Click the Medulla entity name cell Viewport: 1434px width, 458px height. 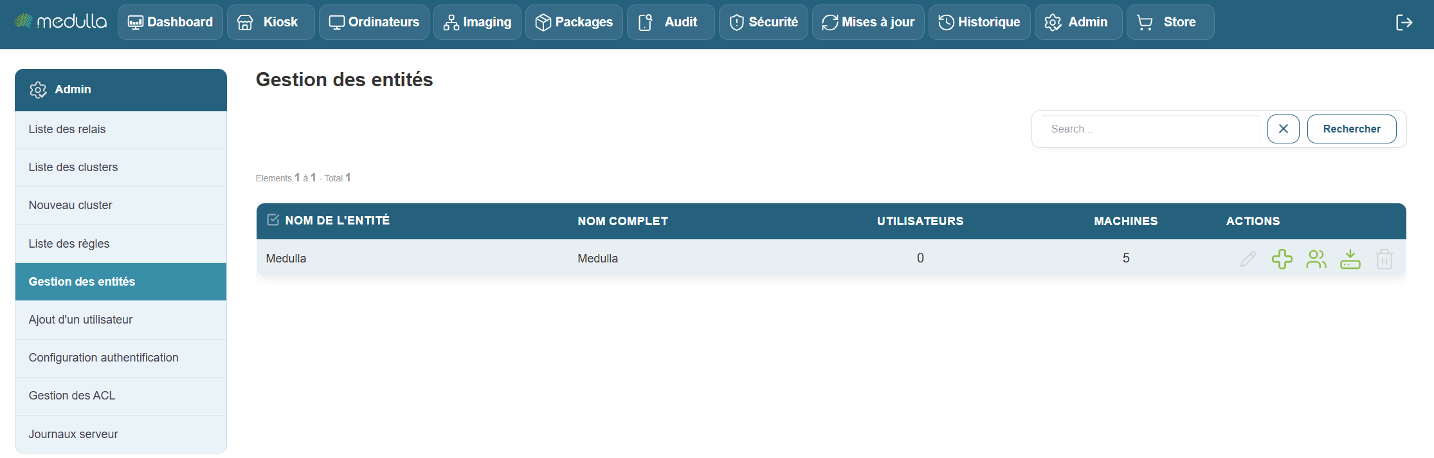coord(286,259)
